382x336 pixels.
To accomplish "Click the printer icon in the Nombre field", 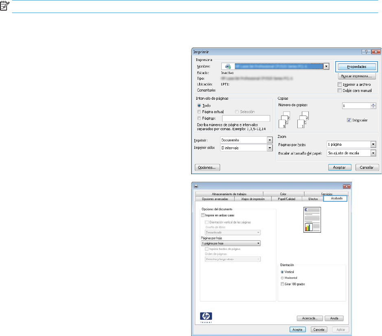I will click(228, 66).
